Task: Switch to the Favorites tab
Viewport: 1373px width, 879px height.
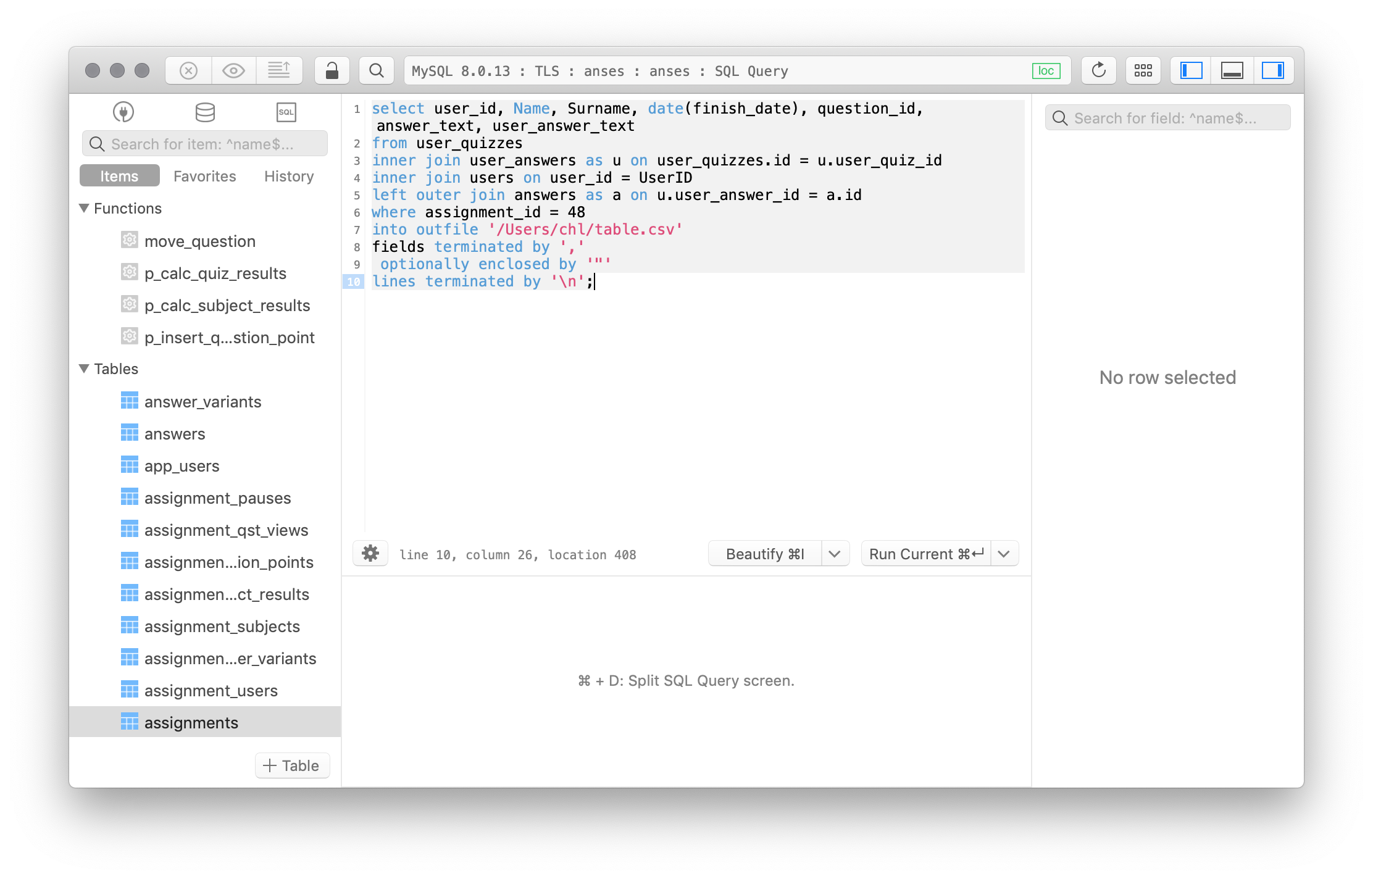Action: 204,177
